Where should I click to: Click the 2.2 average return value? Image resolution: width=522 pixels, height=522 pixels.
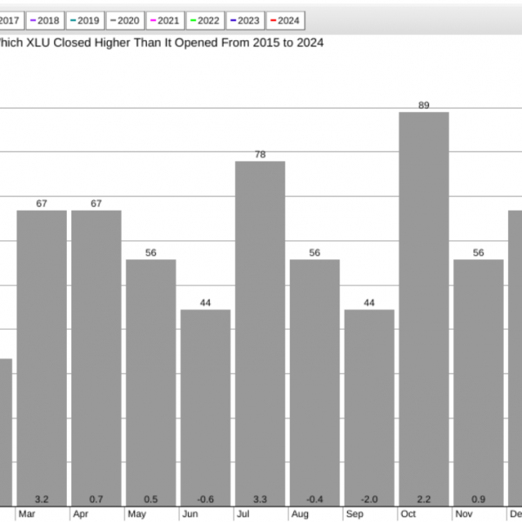[x=424, y=499]
